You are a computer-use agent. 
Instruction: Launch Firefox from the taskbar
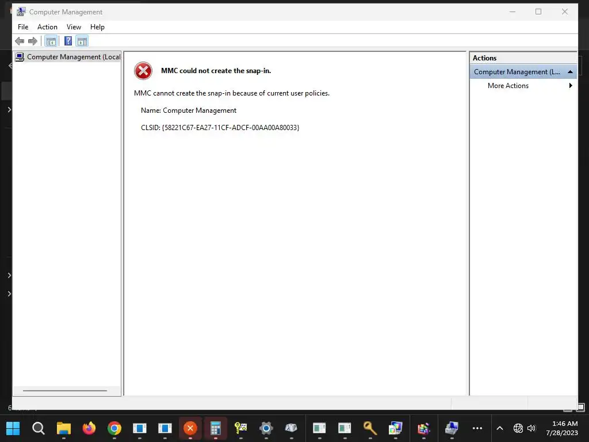89,428
